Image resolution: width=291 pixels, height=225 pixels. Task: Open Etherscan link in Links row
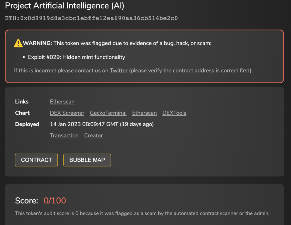[x=62, y=102]
